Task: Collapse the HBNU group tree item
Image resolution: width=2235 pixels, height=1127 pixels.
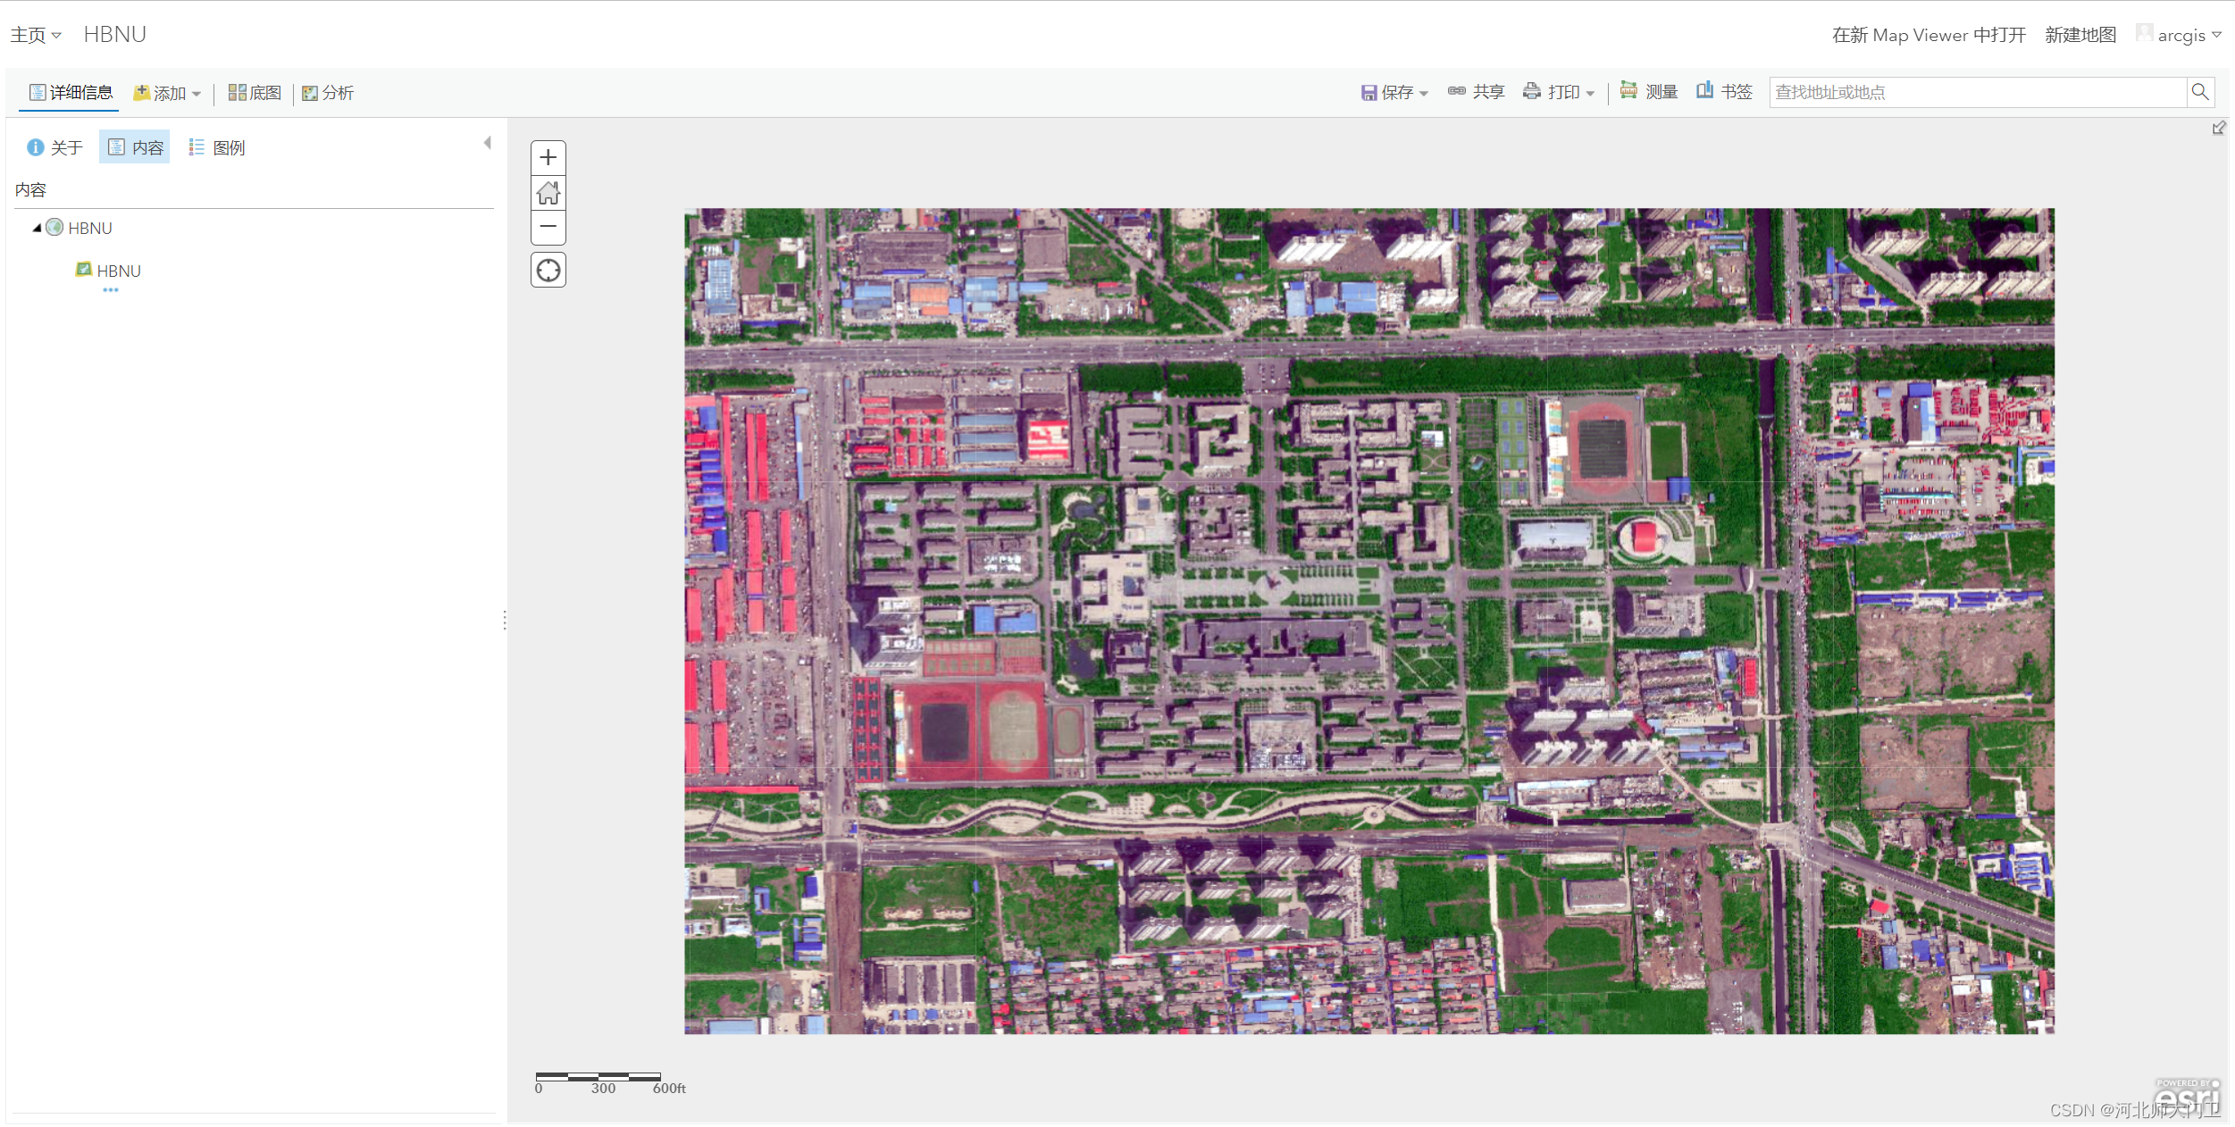Action: (37, 229)
